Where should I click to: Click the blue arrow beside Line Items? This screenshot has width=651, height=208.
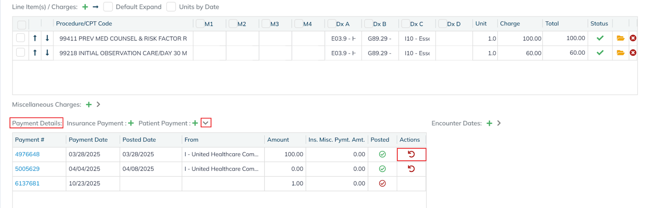coord(96,7)
